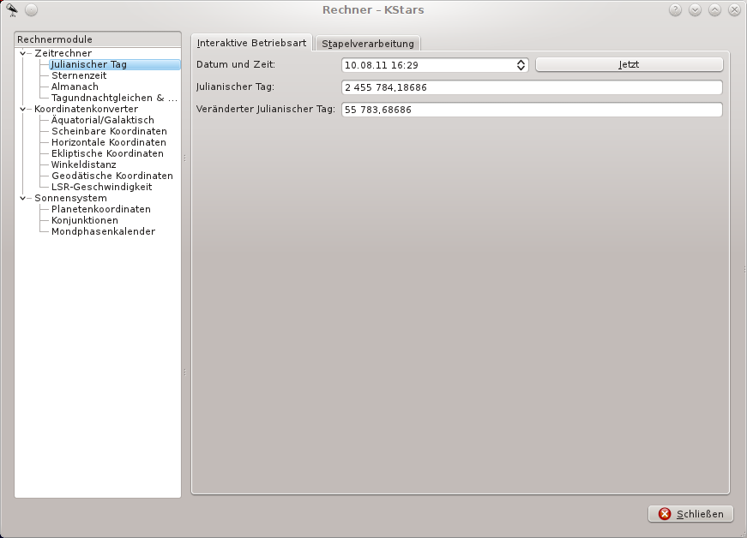The image size is (747, 538).
Task: Select Sternenzeit in the module tree
Action: click(x=77, y=75)
